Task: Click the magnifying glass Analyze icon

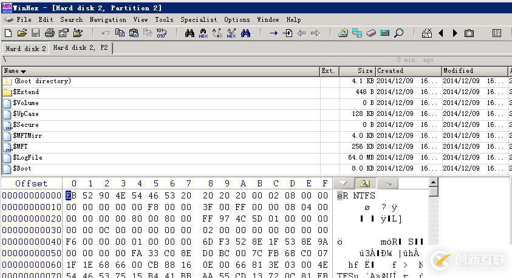Action: pos(398,33)
